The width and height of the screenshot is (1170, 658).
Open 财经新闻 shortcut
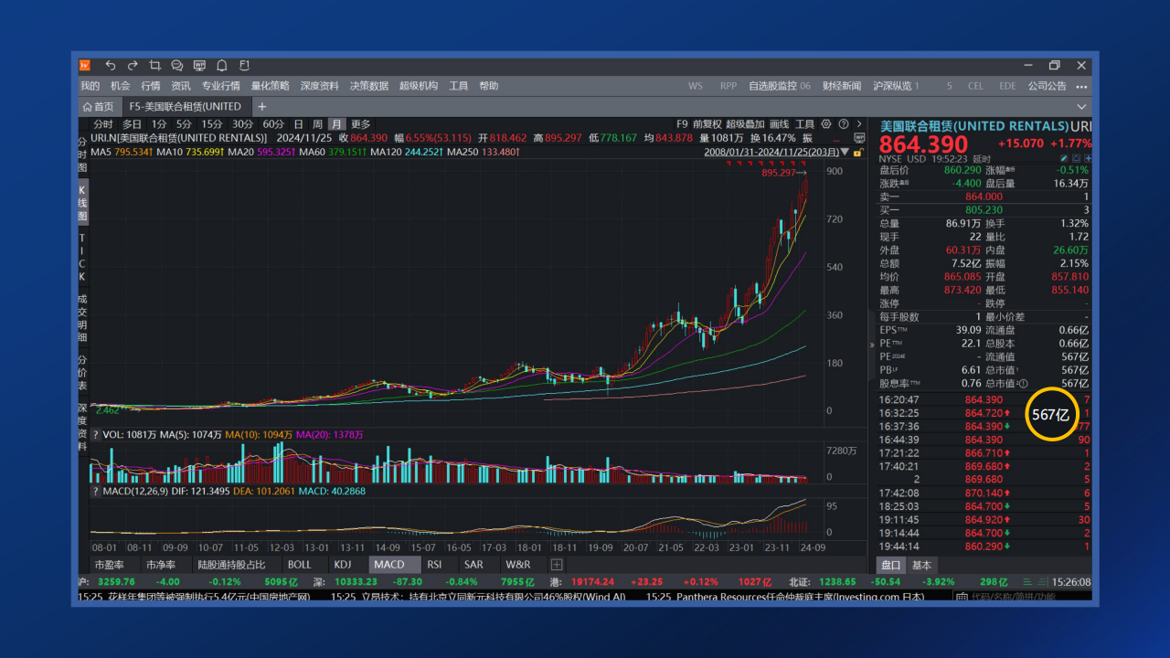click(x=842, y=86)
